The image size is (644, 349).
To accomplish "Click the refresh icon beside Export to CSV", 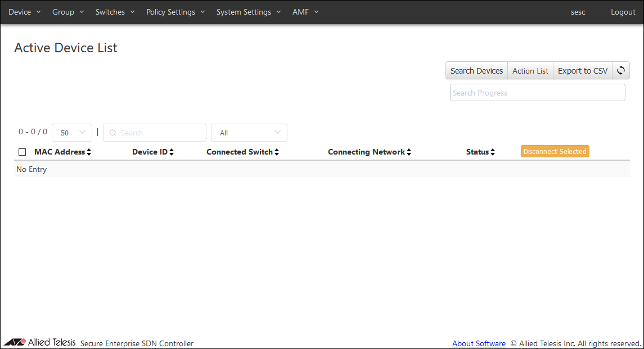I will coord(621,71).
